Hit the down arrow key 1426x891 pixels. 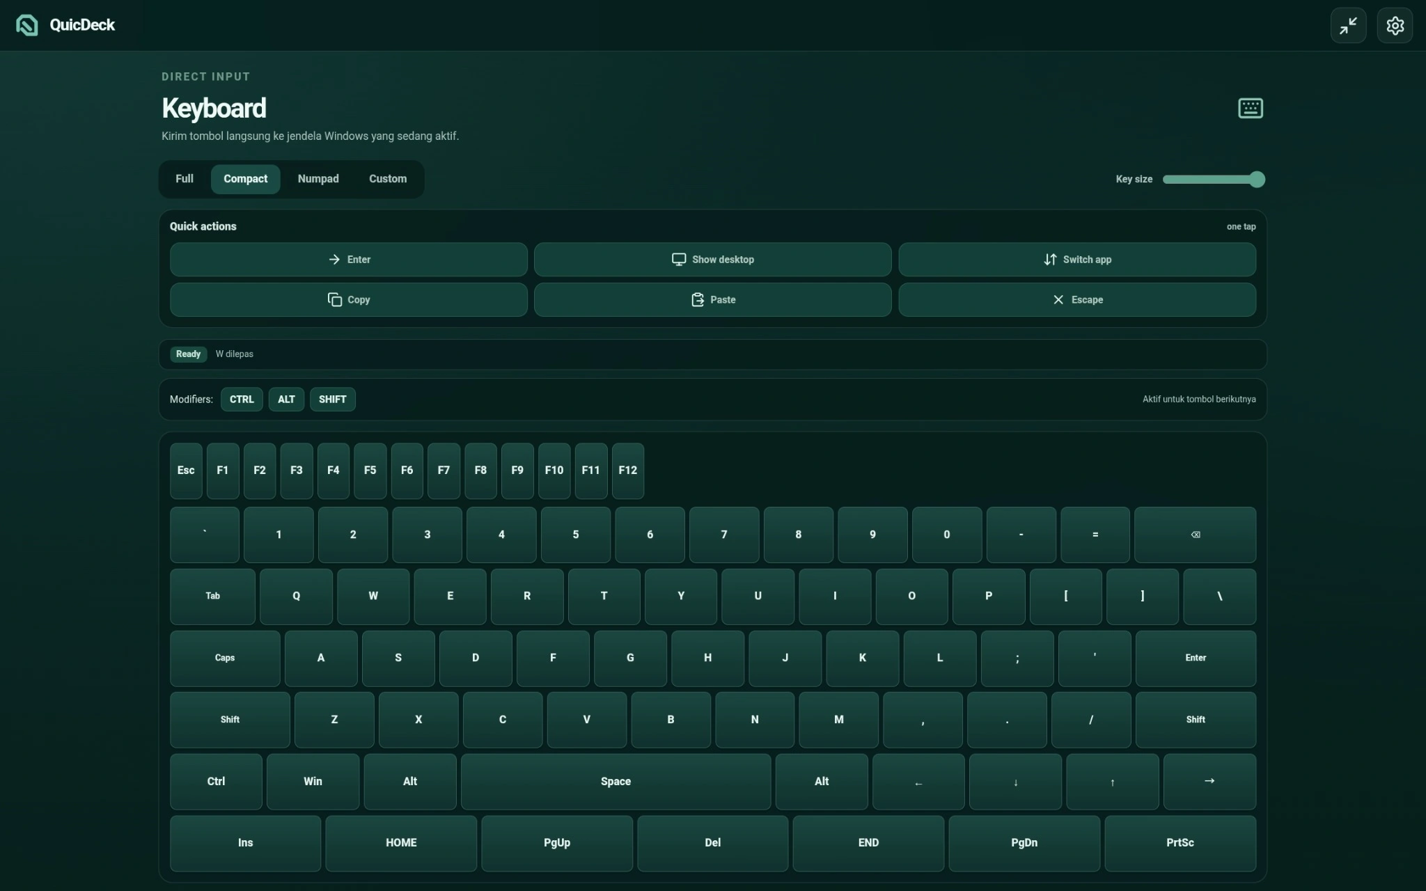[x=1015, y=782]
